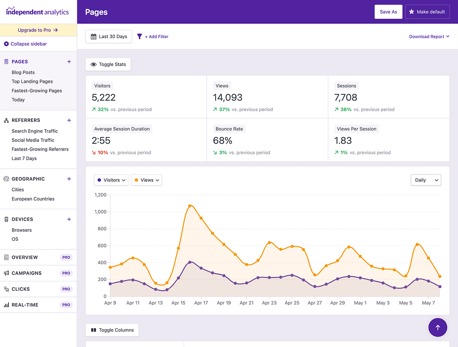Click the Make default button

point(427,11)
